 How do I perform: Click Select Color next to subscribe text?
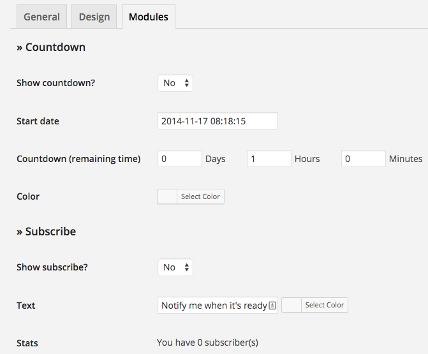[325, 305]
